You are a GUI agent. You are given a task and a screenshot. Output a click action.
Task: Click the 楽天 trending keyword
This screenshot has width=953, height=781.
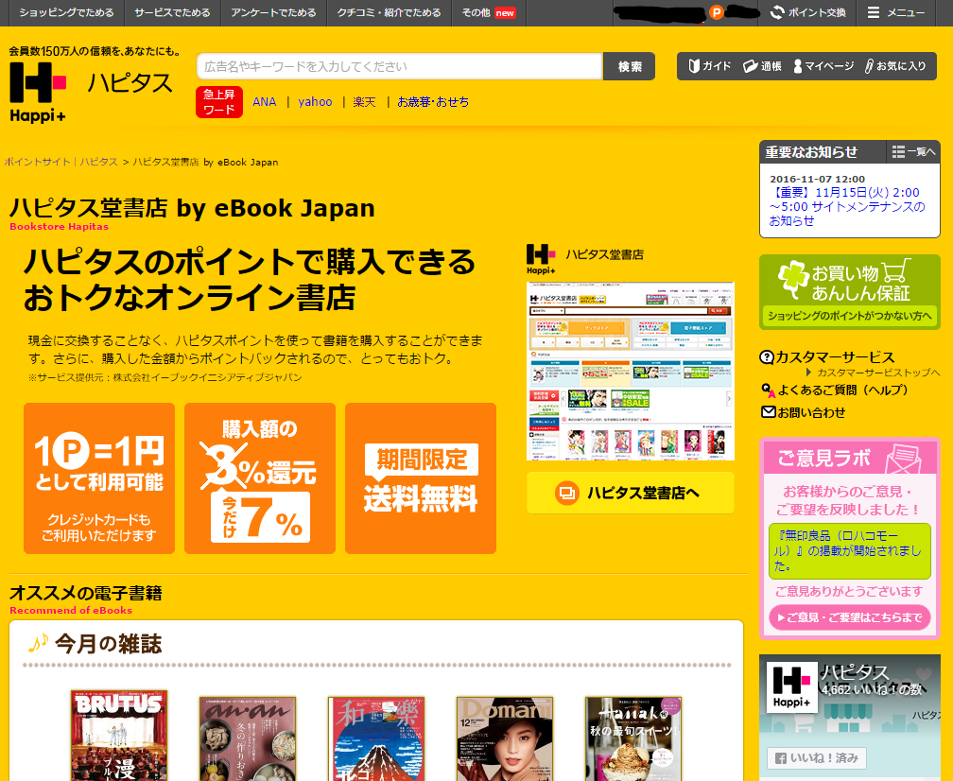point(364,102)
